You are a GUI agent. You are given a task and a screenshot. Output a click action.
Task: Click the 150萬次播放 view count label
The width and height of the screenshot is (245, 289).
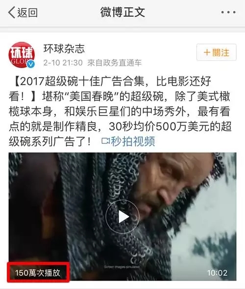[38, 273]
